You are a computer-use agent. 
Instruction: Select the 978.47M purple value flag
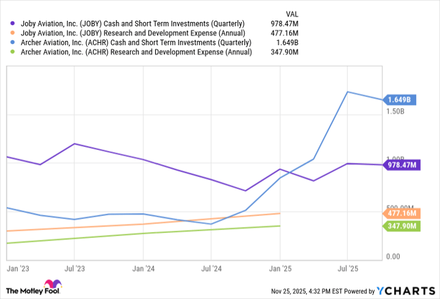pos(401,165)
